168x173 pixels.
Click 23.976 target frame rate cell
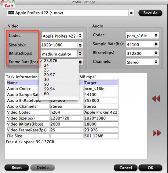pos(101,130)
